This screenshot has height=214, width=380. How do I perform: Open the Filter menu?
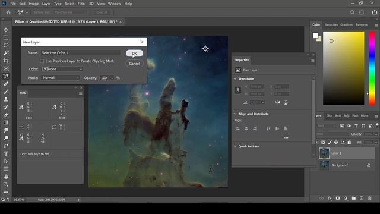point(81,4)
